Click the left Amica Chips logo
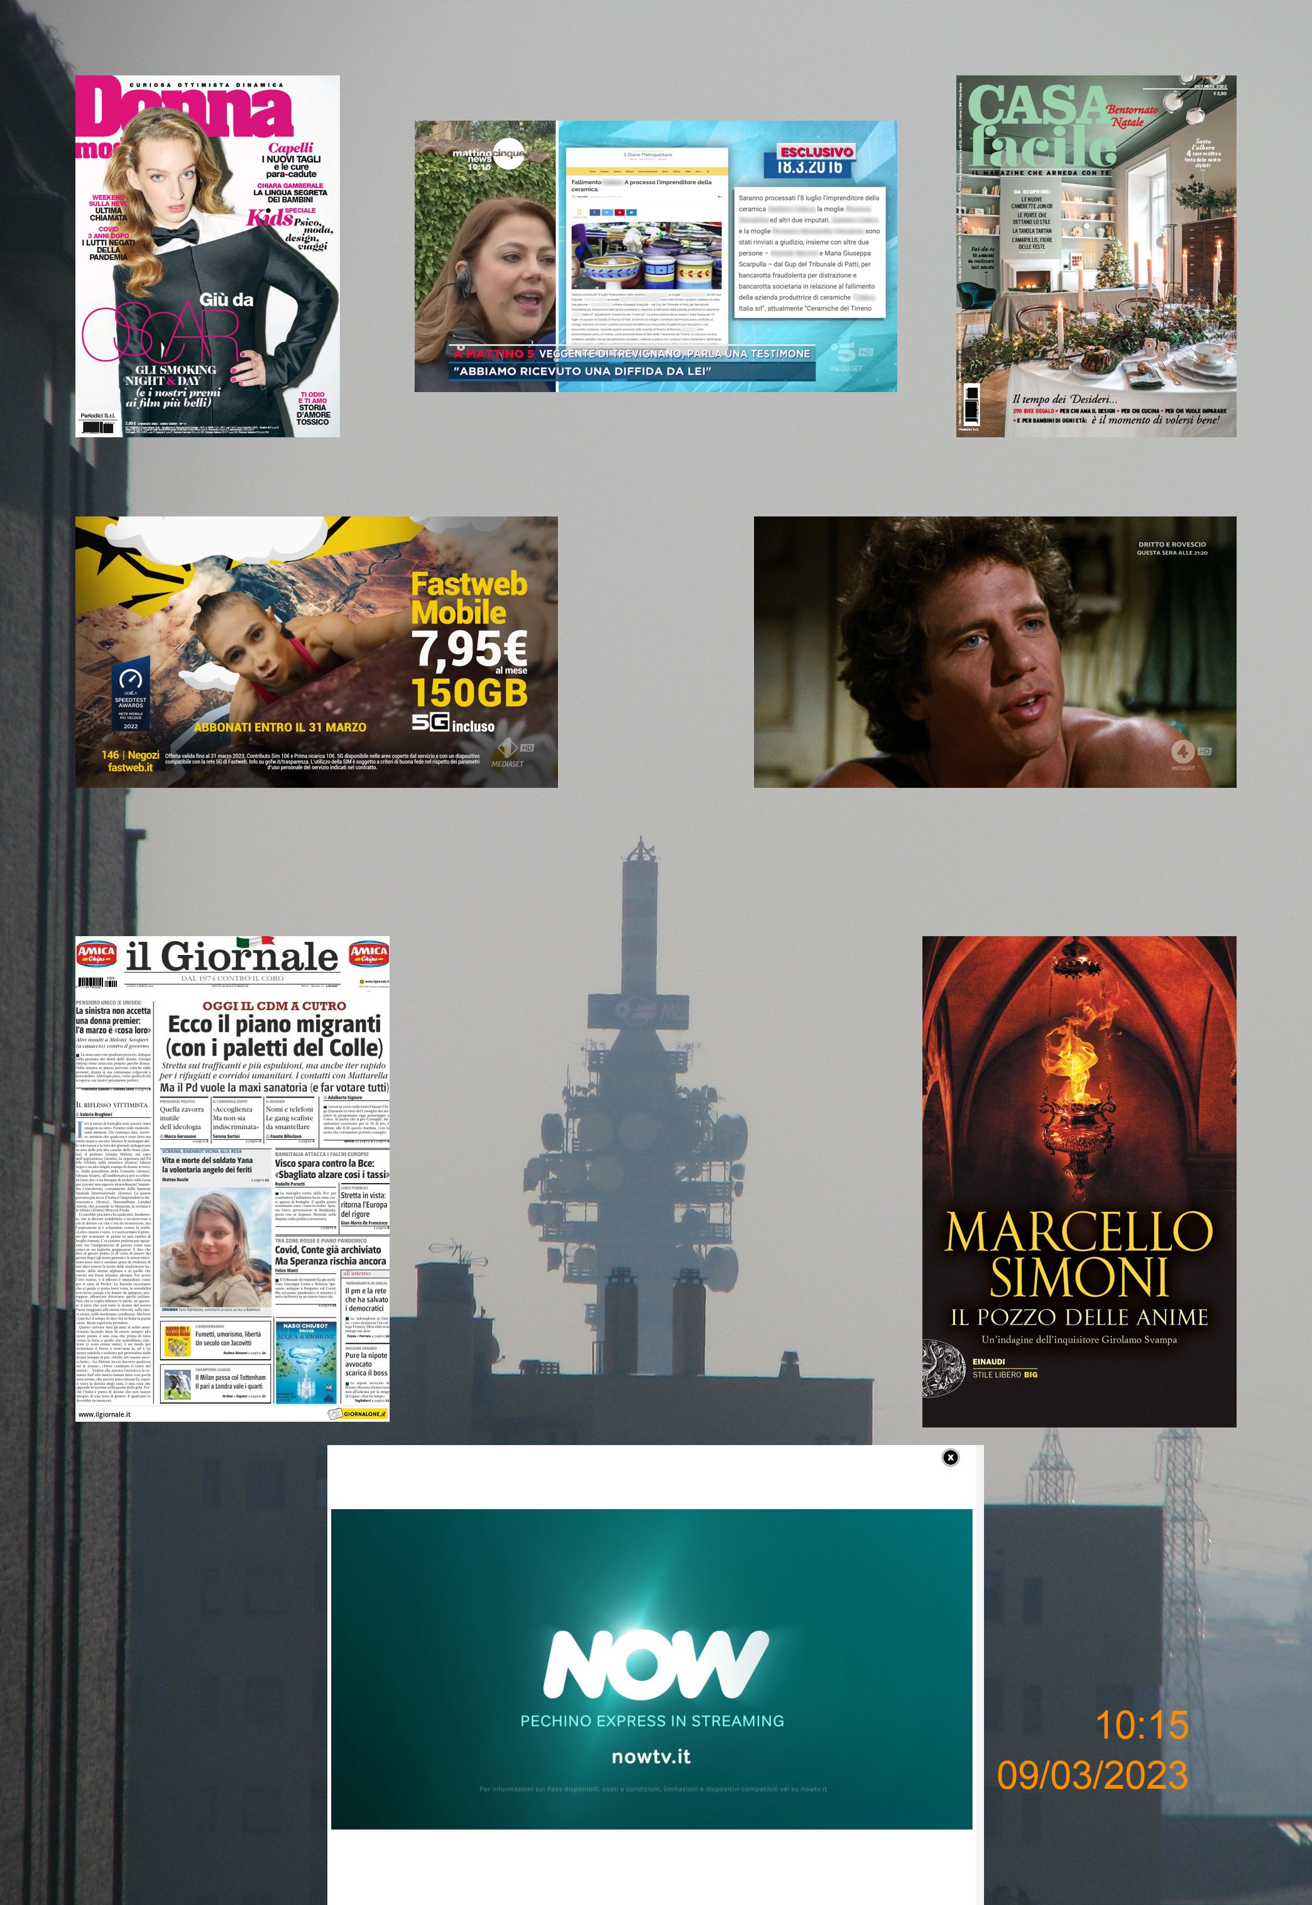Viewport: 1312px width, 1905px height. [x=96, y=953]
